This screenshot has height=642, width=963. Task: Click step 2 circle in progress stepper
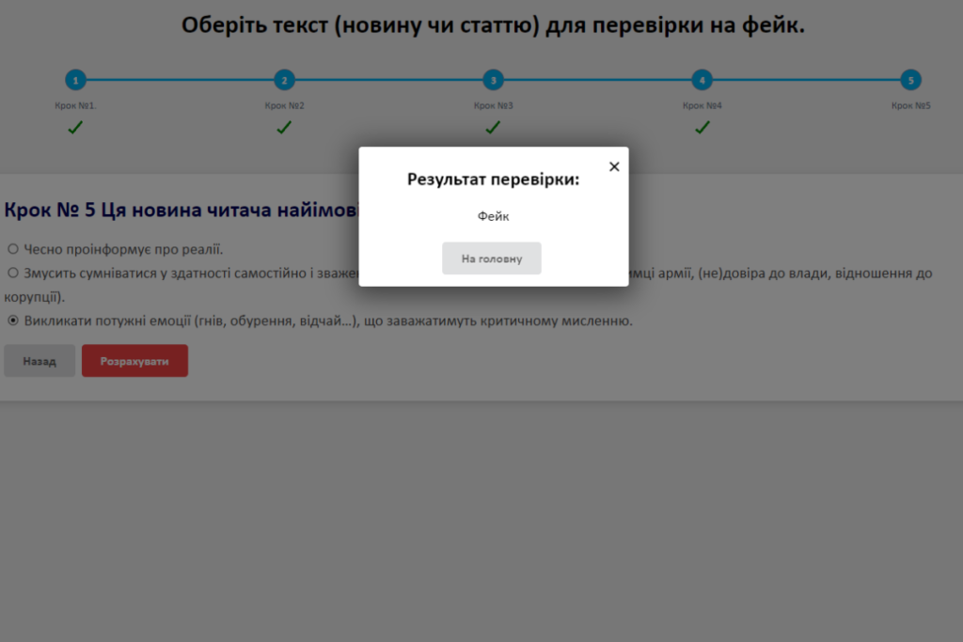284,80
